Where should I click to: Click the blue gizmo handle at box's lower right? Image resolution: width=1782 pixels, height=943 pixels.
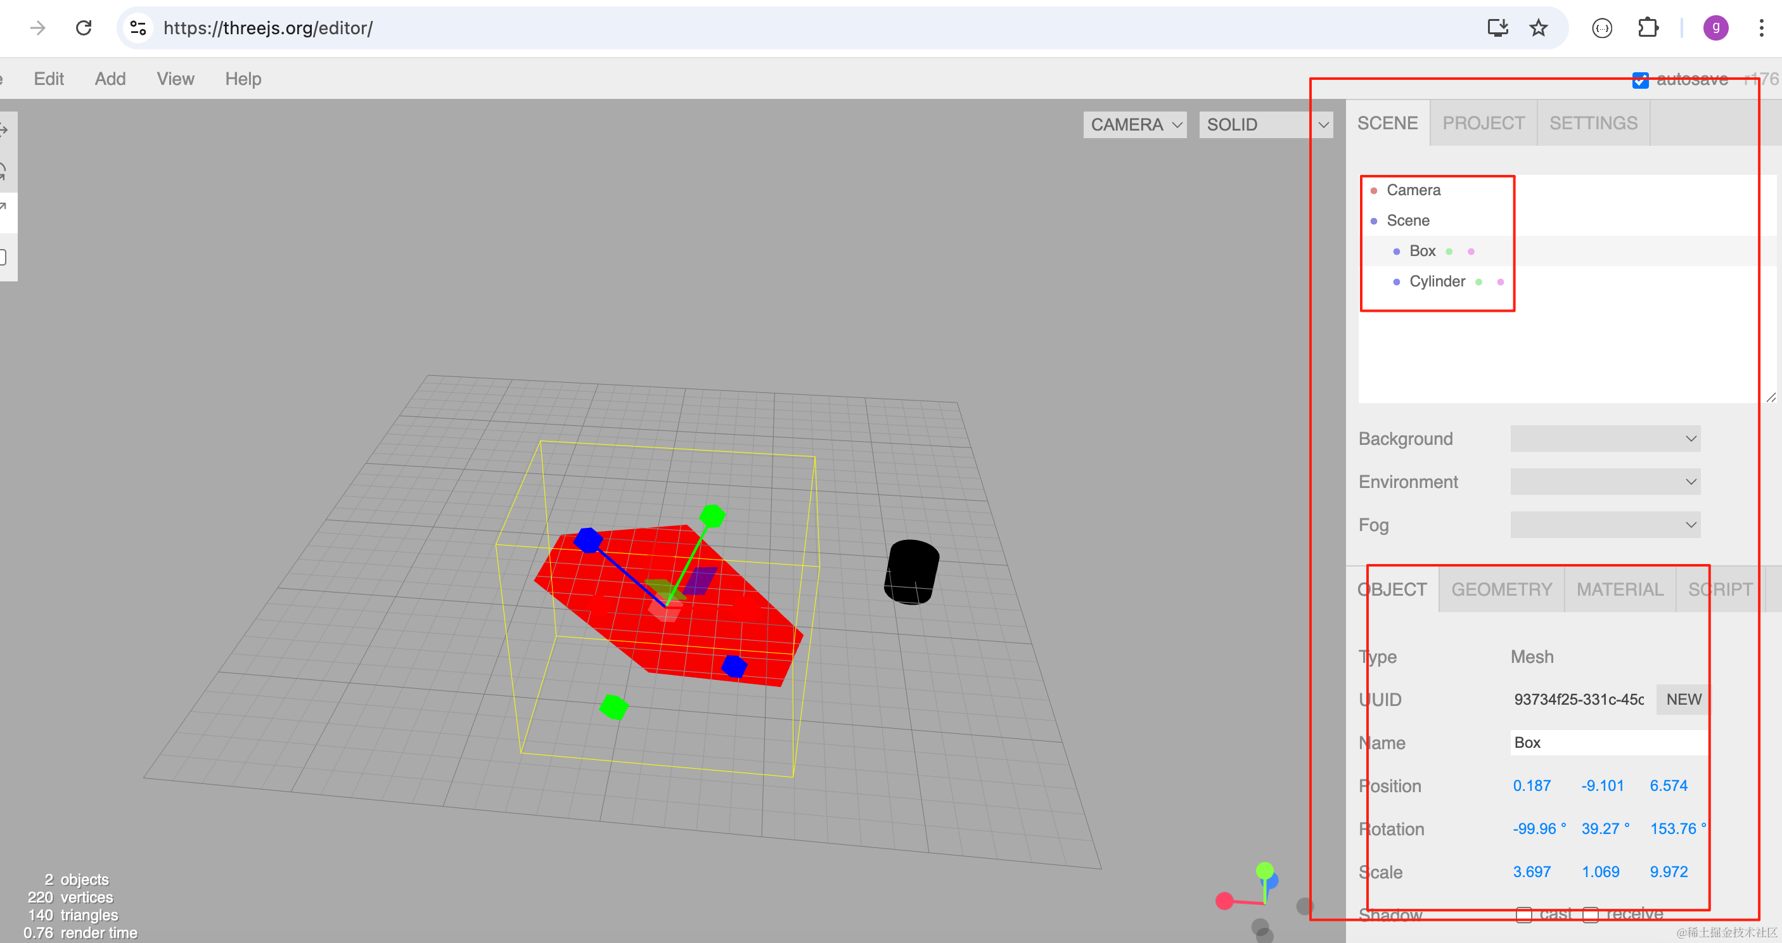pos(734,666)
